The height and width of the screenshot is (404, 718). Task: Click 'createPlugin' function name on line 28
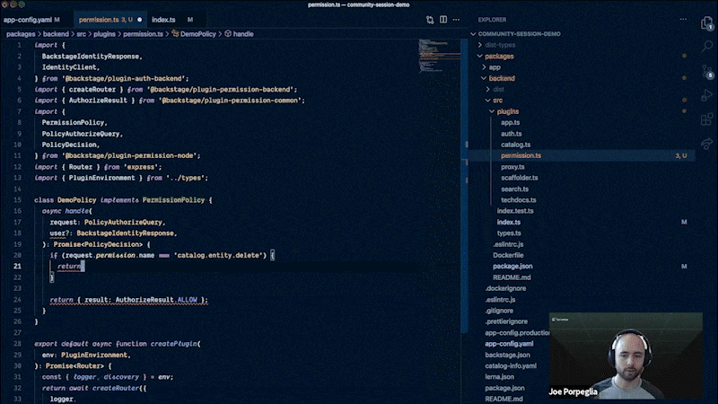[x=174, y=344]
